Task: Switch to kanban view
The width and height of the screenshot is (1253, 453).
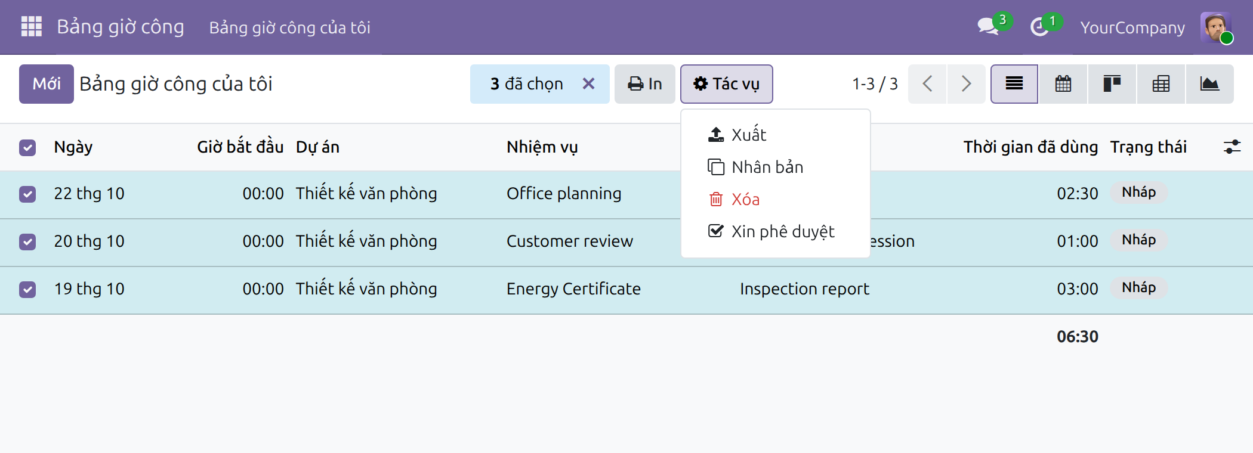Action: [1112, 84]
